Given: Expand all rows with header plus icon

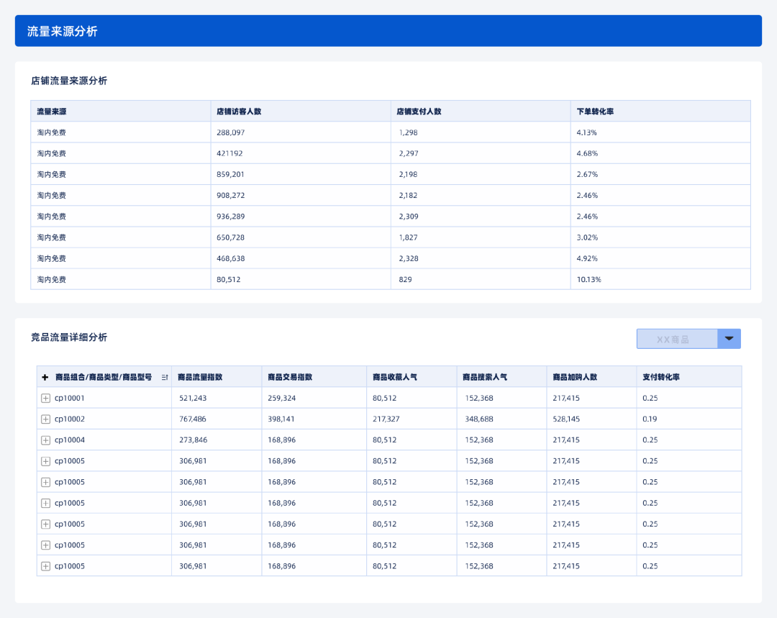Looking at the screenshot, I should coord(45,377).
